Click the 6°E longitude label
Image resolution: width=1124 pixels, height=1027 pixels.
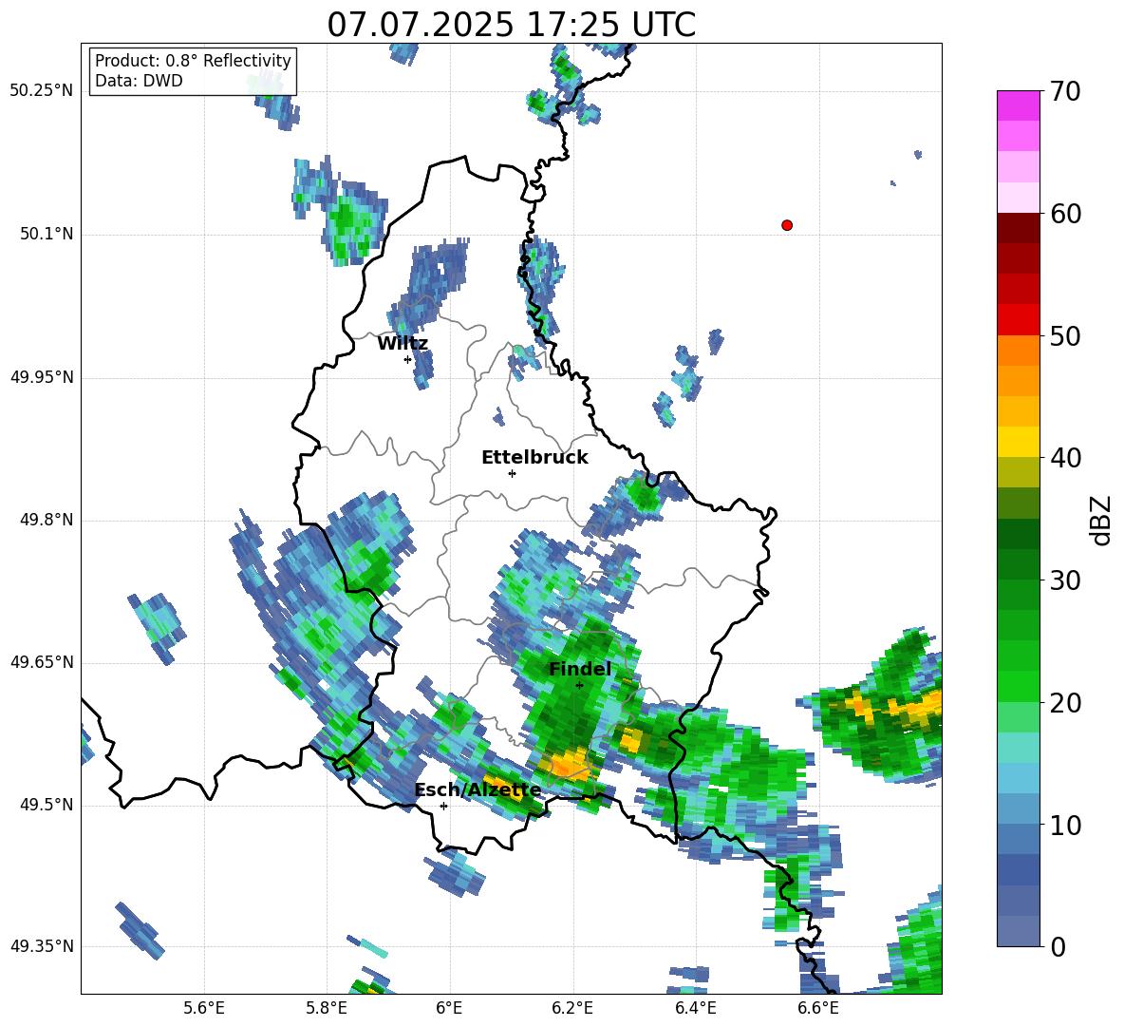click(449, 1008)
